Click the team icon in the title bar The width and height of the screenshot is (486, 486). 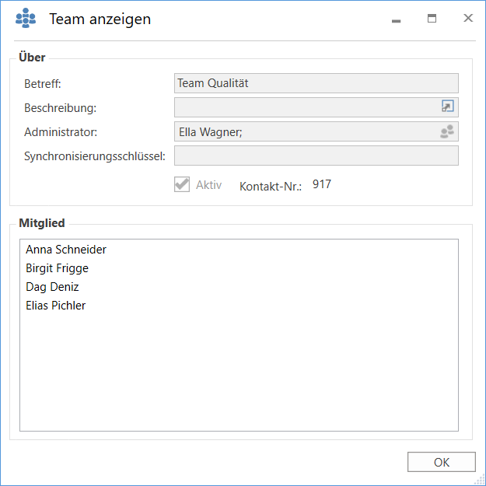coord(26,19)
